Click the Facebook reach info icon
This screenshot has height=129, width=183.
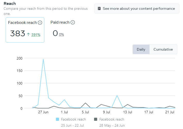tap(40, 23)
